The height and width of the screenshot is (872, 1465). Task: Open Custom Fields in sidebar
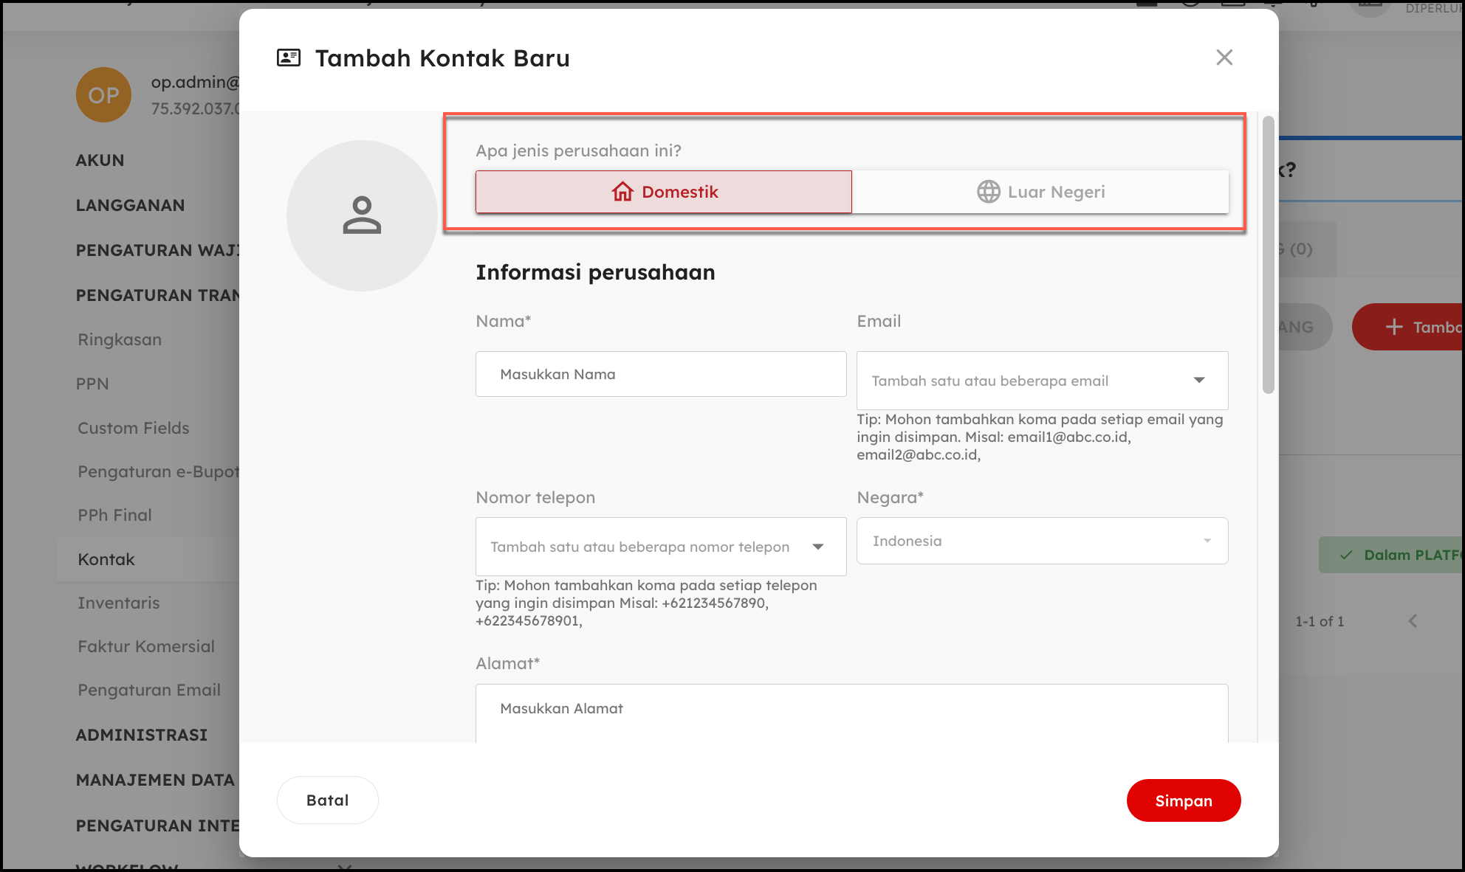coord(134,428)
